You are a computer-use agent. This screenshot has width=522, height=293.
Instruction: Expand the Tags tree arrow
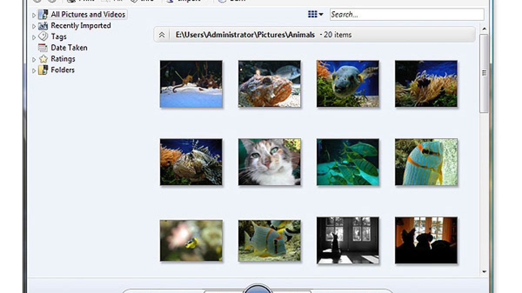click(34, 37)
